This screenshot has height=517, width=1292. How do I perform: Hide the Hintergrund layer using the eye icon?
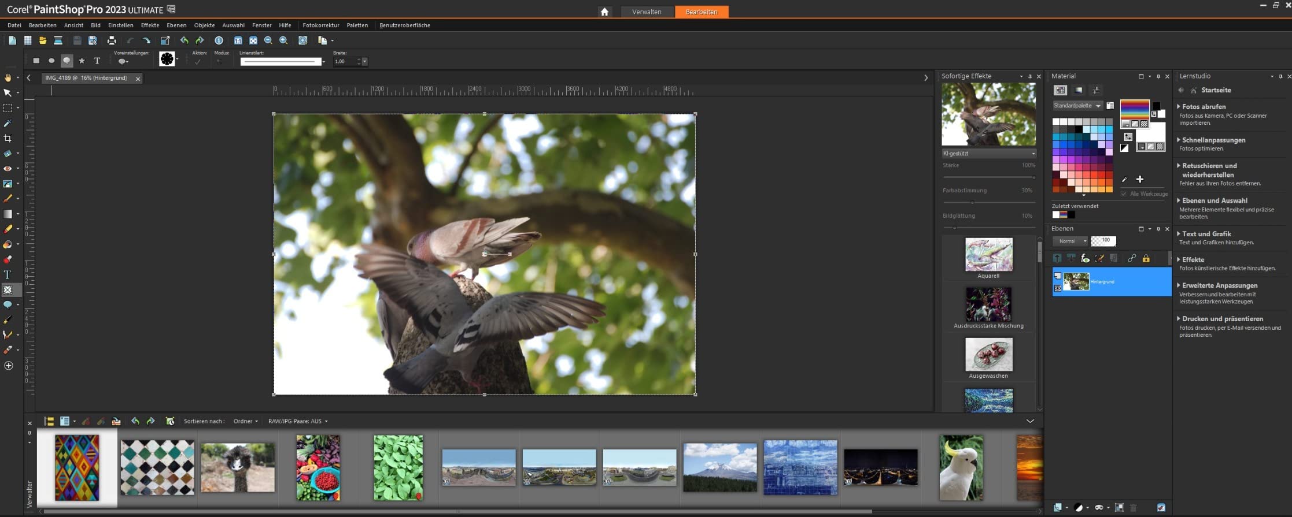tap(1058, 288)
